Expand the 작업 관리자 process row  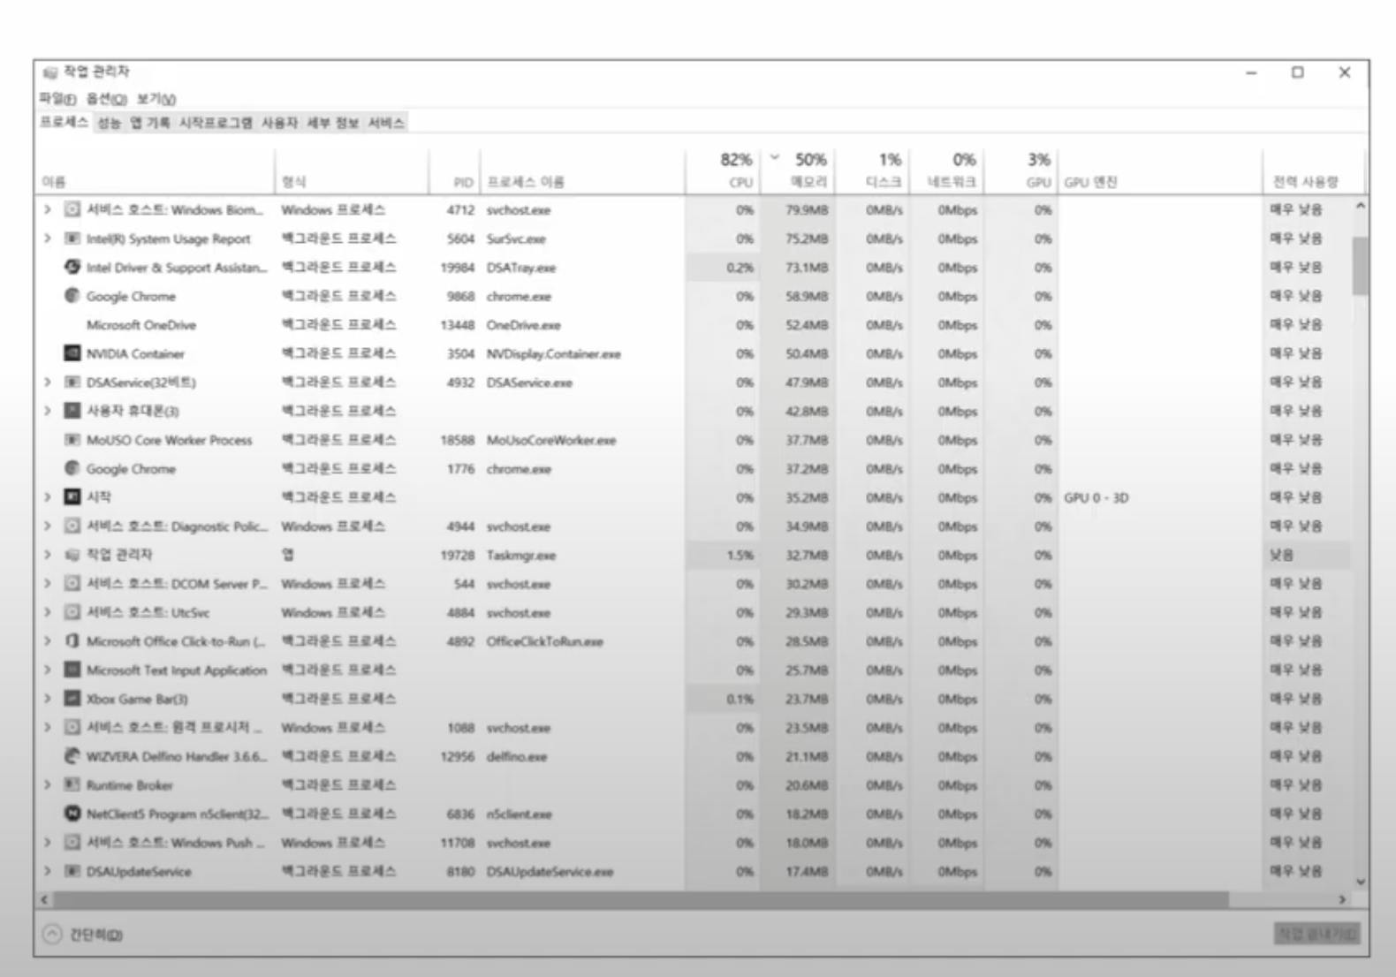coord(48,555)
